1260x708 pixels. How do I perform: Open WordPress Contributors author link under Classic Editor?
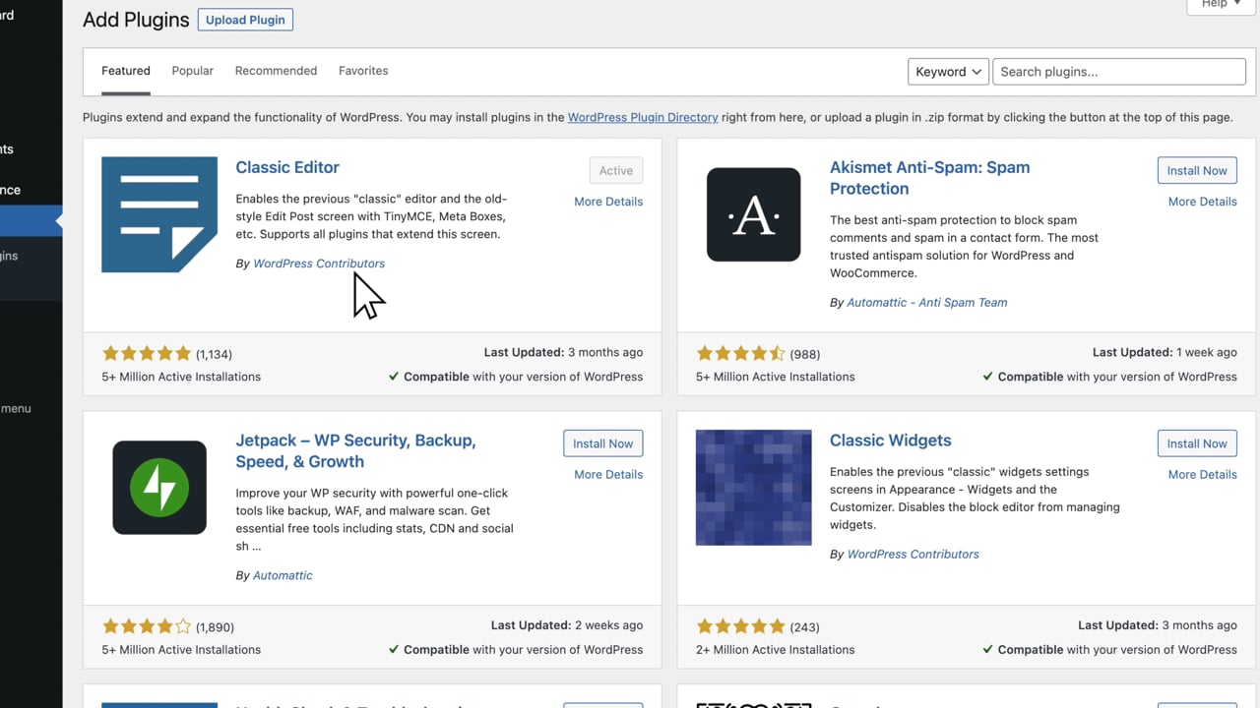pyautogui.click(x=319, y=264)
